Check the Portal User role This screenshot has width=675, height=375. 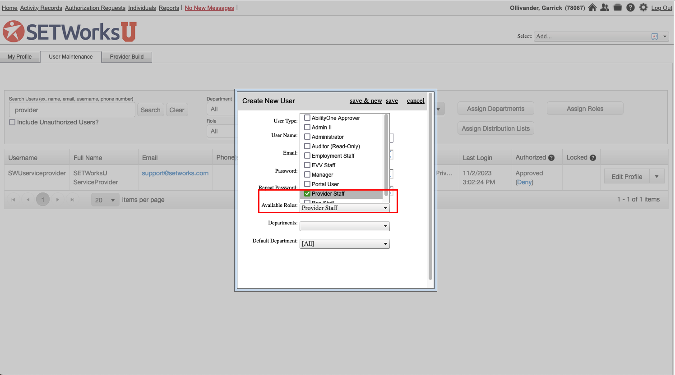click(307, 184)
